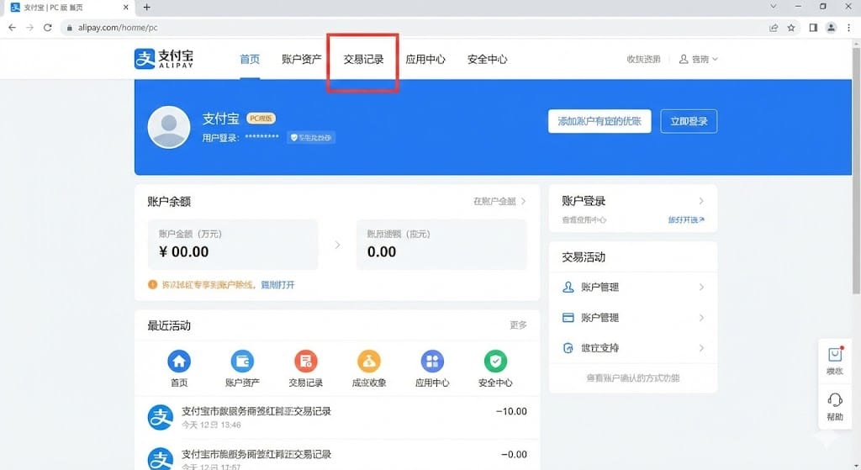This screenshot has width=861, height=470.
Task: Click the Alipay icon of the -0.00 transaction
Action: [161, 458]
